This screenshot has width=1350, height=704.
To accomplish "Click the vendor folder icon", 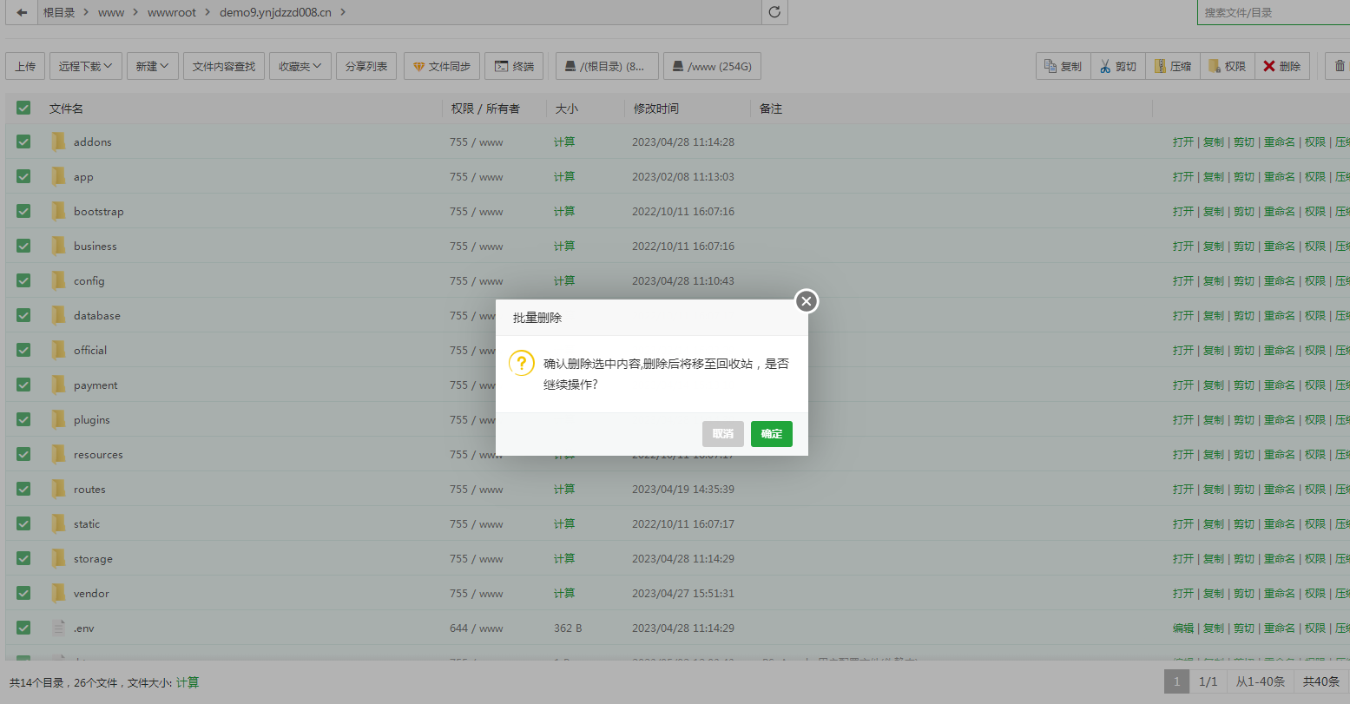I will click(x=58, y=593).
